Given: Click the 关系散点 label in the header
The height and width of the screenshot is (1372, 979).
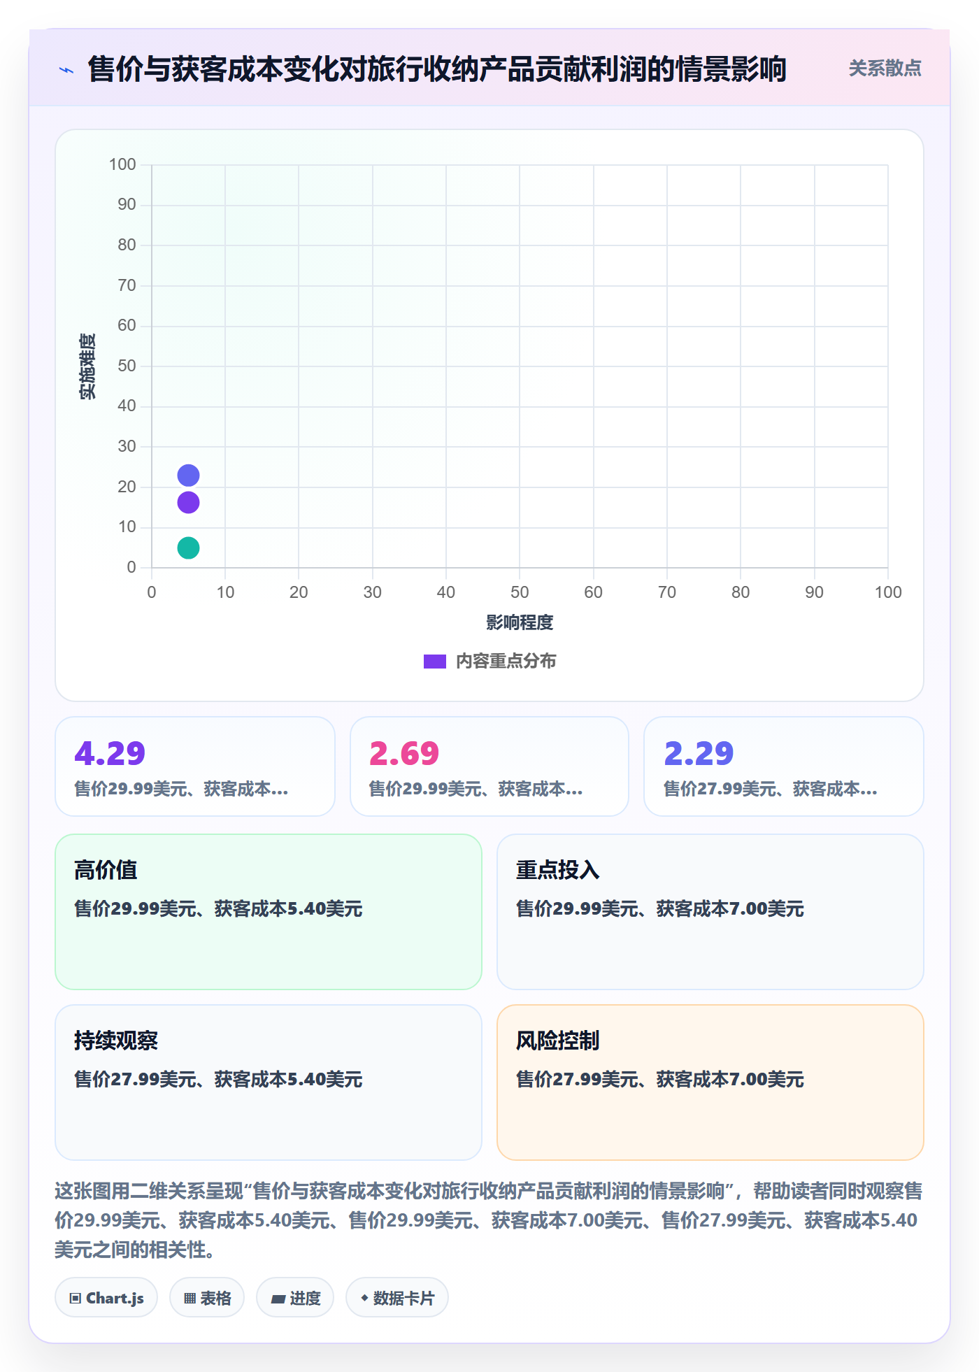Looking at the screenshot, I should 885,69.
